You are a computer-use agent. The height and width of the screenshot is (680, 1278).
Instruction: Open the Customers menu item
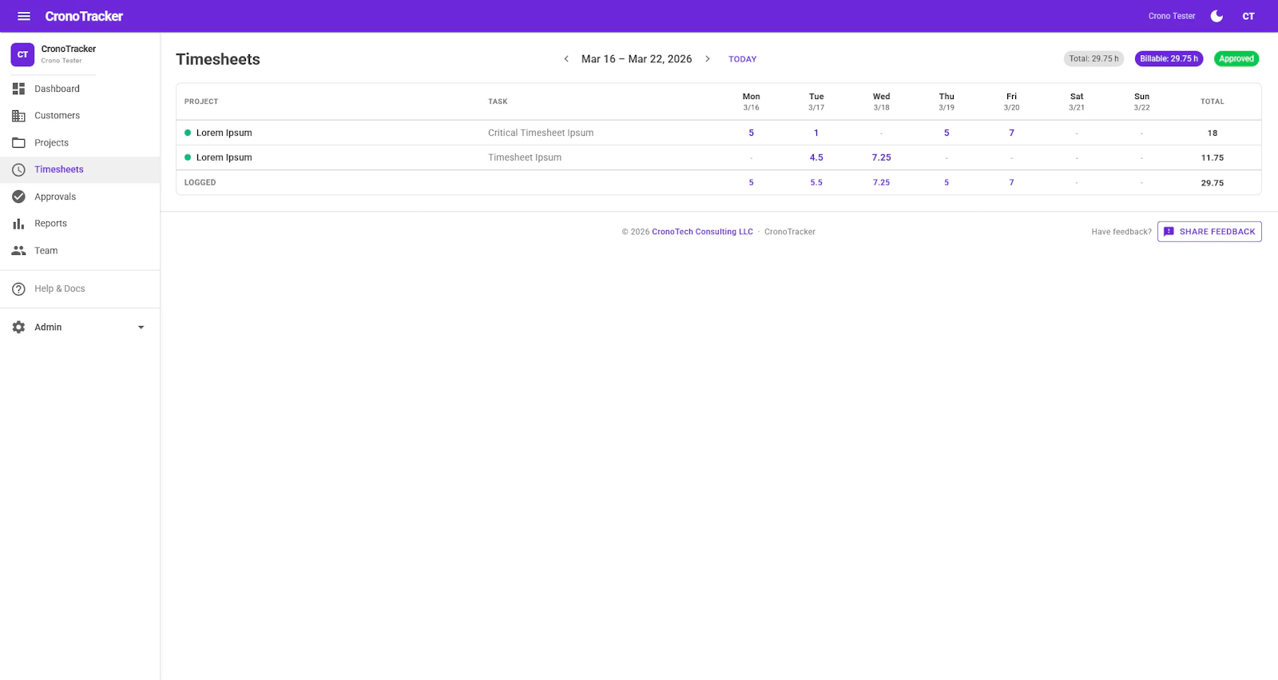tap(80, 116)
